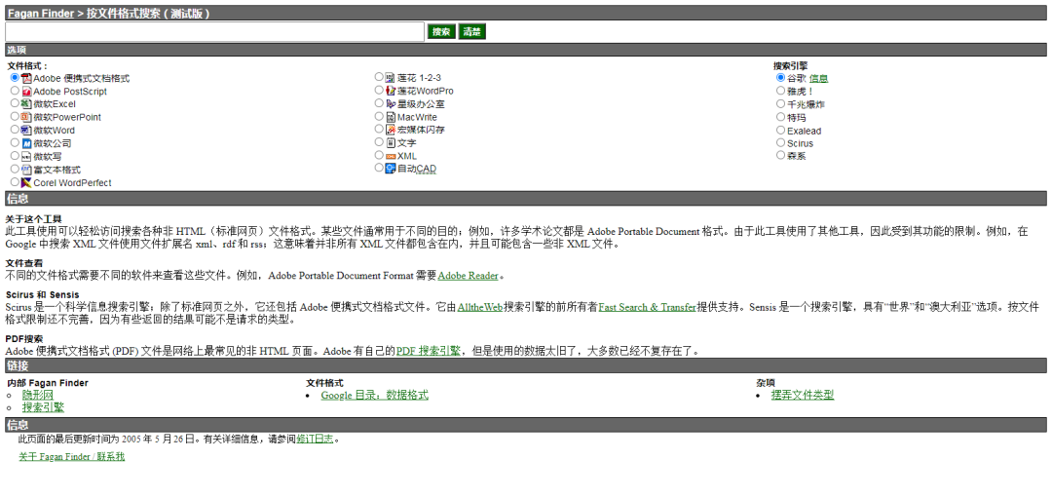Click the Adobe PDF file format icon
The image size is (1052, 498).
coord(26,79)
